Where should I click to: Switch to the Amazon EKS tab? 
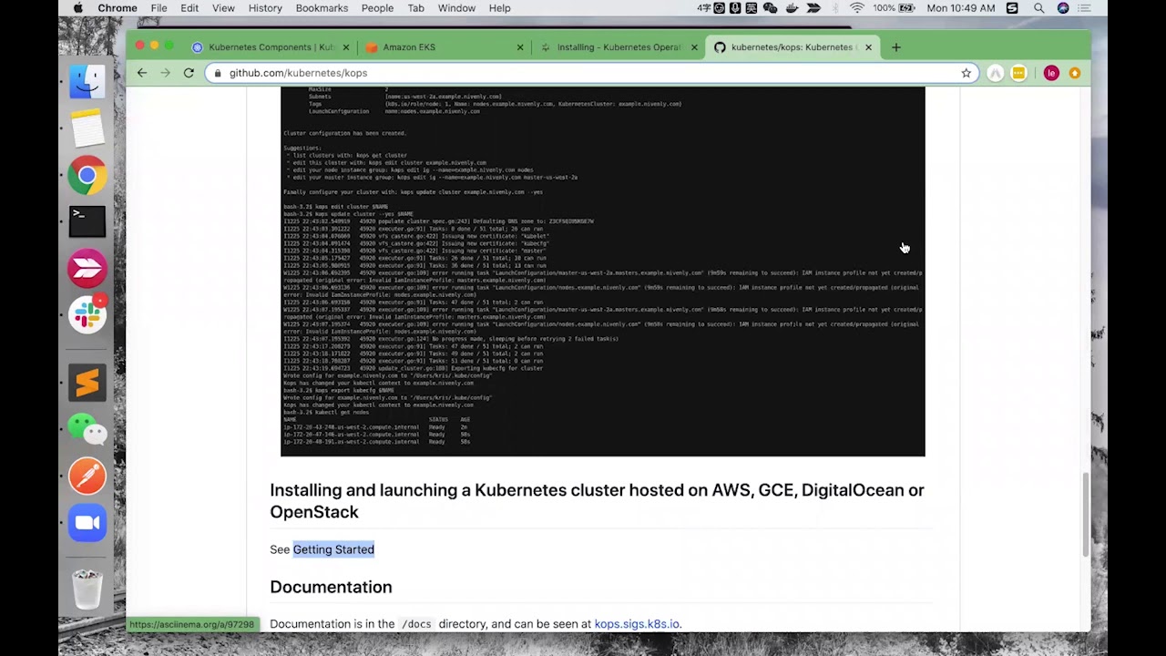(x=445, y=47)
